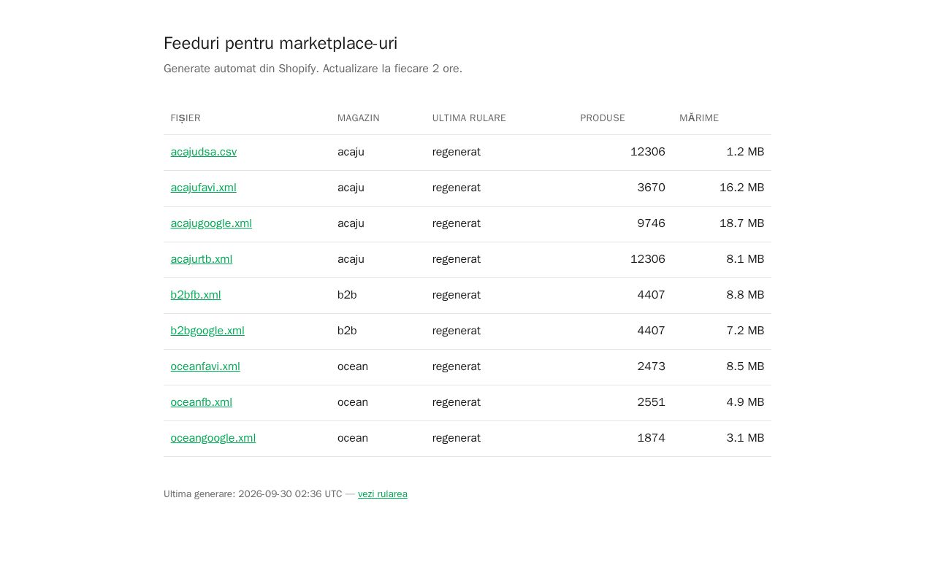
Task: Click 'regenerat' status in the acajufavi.xml row
Action: coord(457,188)
